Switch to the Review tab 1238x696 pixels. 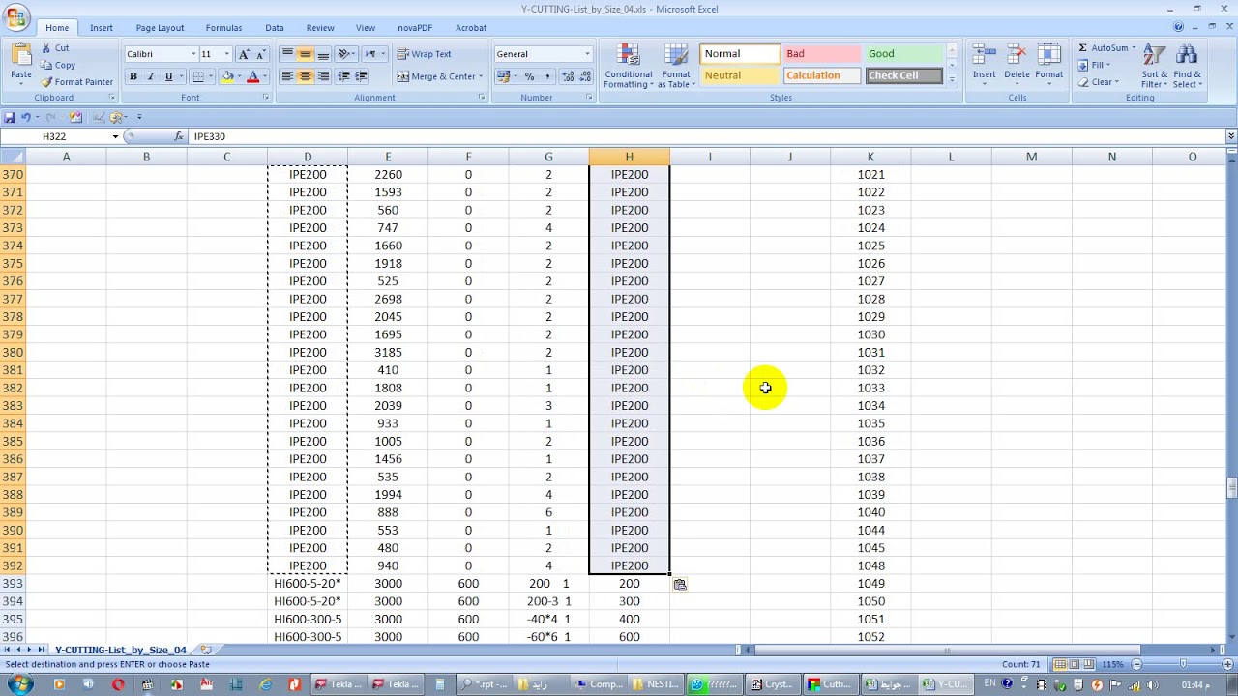(320, 28)
